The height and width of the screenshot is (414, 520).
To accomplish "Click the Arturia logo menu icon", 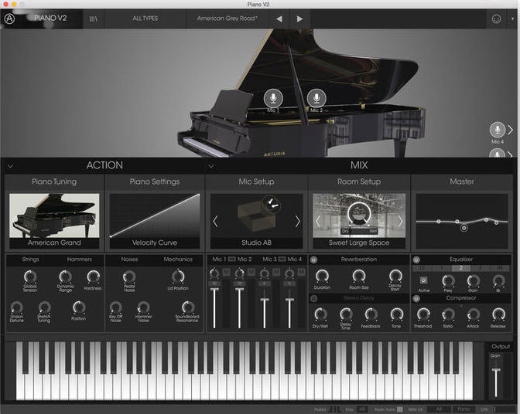I will [9, 19].
